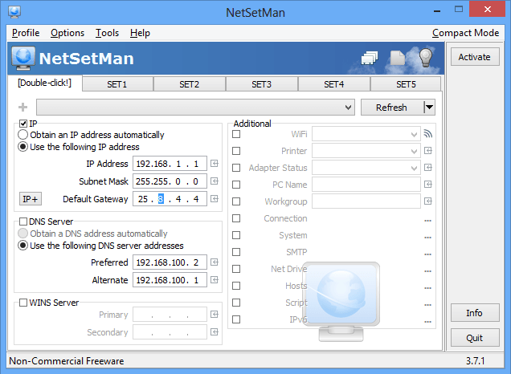The width and height of the screenshot is (511, 374).
Task: Tick the Printer checkbox
Action: 236,151
